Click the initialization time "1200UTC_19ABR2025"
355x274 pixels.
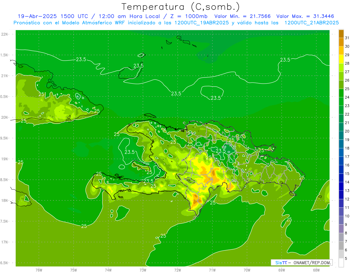click(x=201, y=23)
